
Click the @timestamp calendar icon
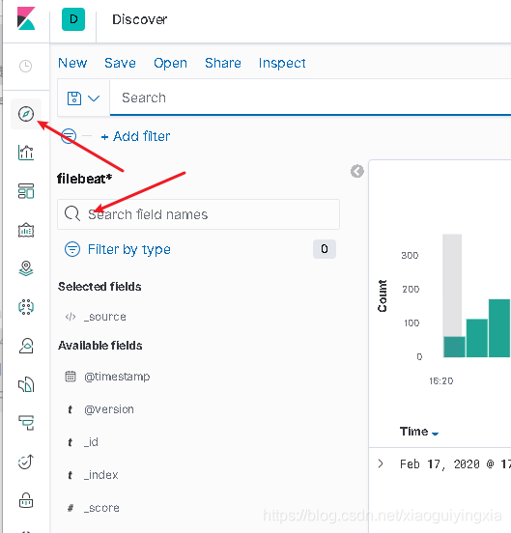click(71, 377)
